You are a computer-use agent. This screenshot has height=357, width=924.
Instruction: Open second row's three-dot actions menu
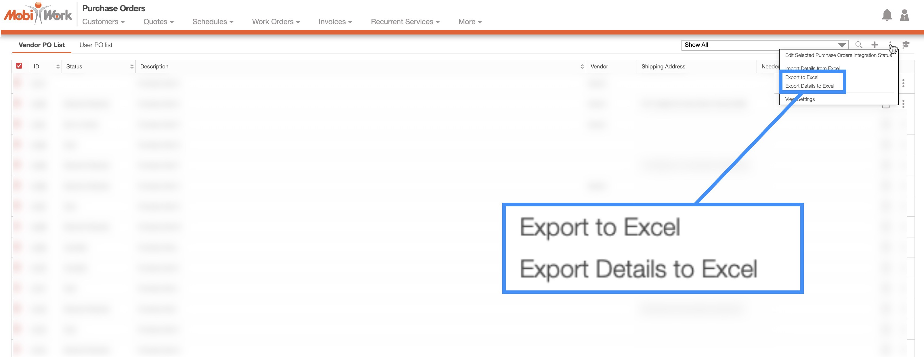pyautogui.click(x=903, y=104)
